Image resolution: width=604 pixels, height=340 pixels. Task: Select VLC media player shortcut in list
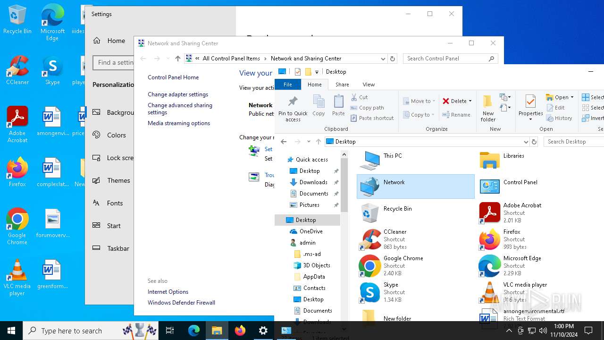click(x=536, y=292)
